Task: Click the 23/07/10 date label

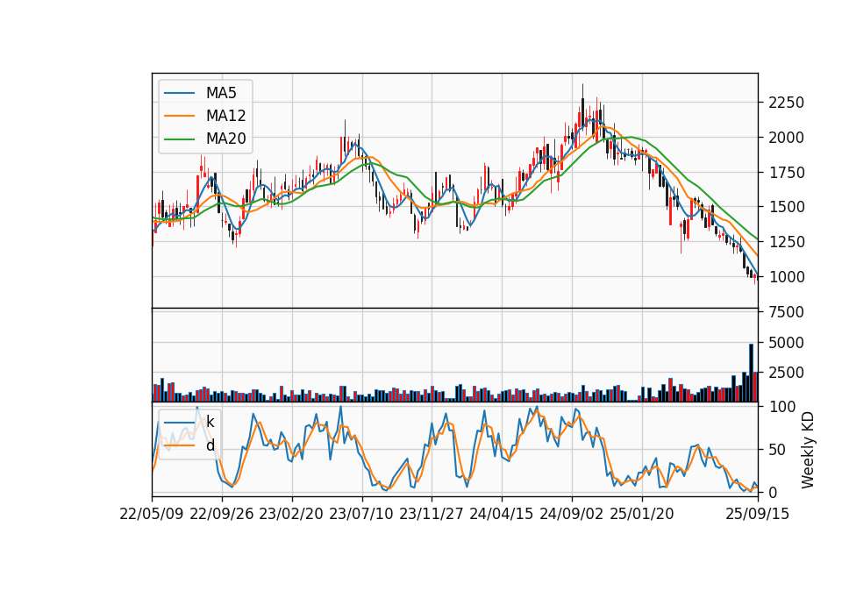Action: pos(361,514)
